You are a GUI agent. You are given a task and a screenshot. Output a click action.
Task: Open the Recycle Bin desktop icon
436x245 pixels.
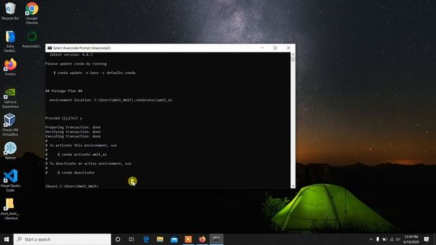pos(10,11)
